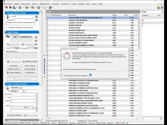The width and height of the screenshot is (167, 125).
Task: Click the row icon of AFRICANA CU BANANE 100GR
Action: coord(47,83)
